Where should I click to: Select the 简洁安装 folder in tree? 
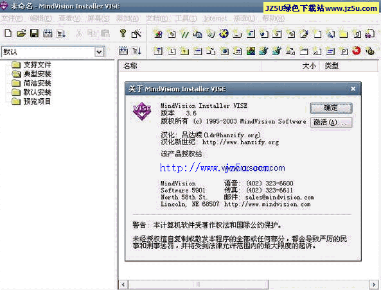coord(37,83)
